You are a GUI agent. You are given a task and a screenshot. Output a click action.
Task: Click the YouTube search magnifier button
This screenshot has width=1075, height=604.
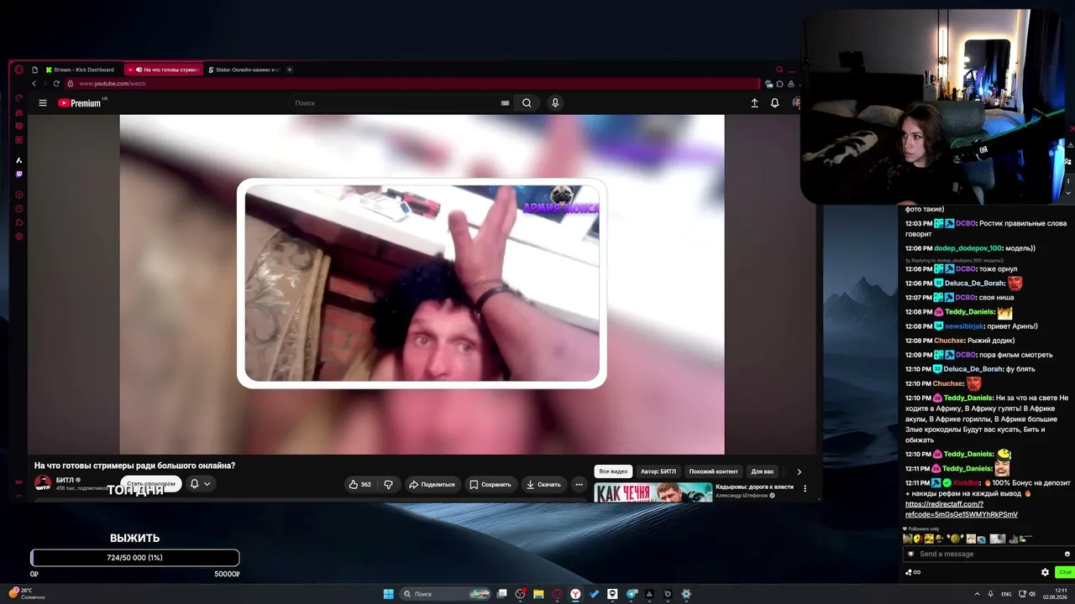(527, 103)
